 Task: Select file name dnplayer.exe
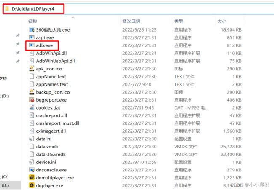pos(49,185)
